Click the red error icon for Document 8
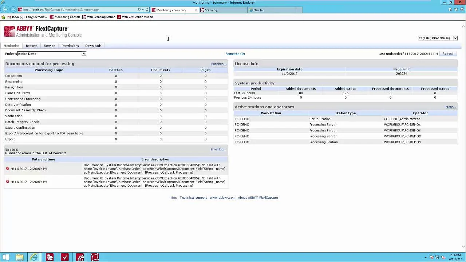Viewport: 466px width, 262px height. tap(7, 182)
